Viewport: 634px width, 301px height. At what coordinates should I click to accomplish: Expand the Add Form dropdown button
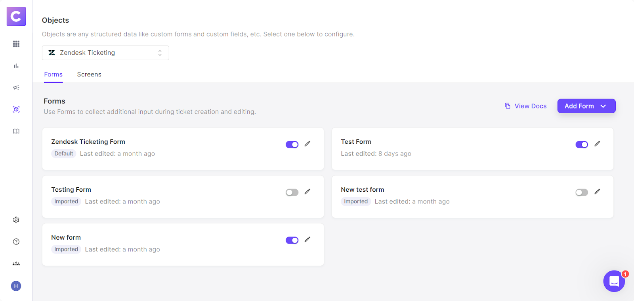[586, 106]
